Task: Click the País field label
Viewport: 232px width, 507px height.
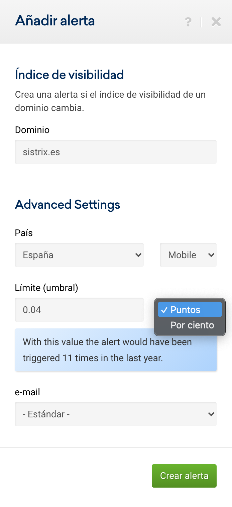Action: coord(24,233)
